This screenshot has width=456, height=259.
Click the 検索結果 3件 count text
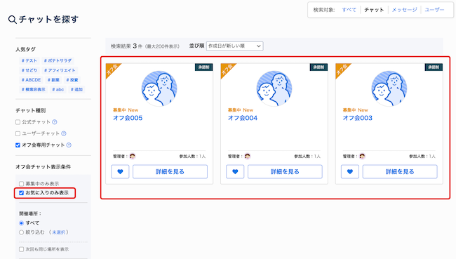(126, 46)
